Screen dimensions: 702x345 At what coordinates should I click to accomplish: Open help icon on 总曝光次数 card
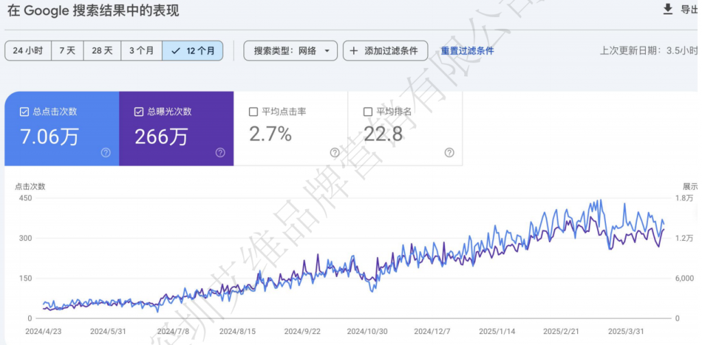coord(220,152)
